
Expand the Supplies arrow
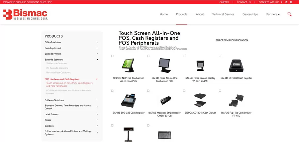97,126
